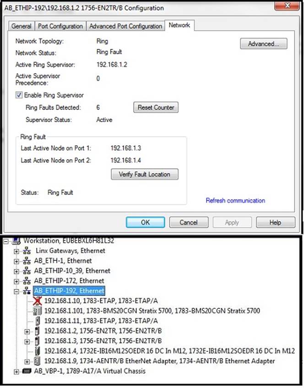
Task: Click the AB_ETH-1 network icon
Action: 27,261
